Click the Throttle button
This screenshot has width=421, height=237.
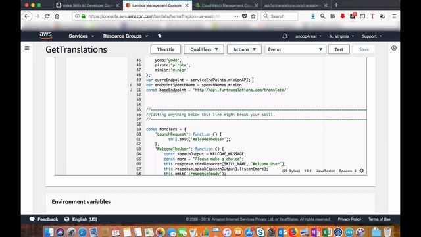(166, 49)
